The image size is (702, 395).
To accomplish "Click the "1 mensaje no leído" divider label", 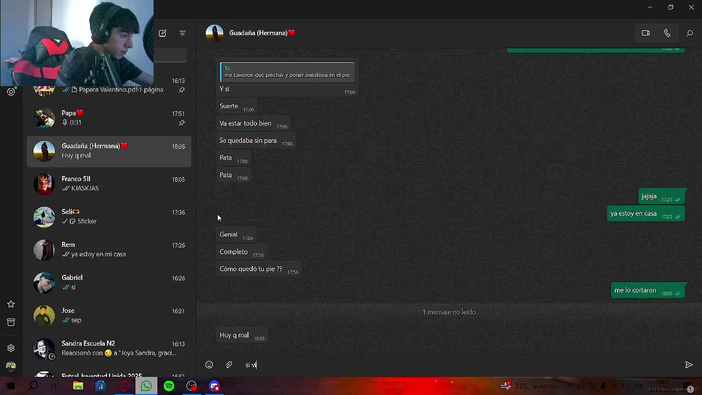I will pos(449,312).
